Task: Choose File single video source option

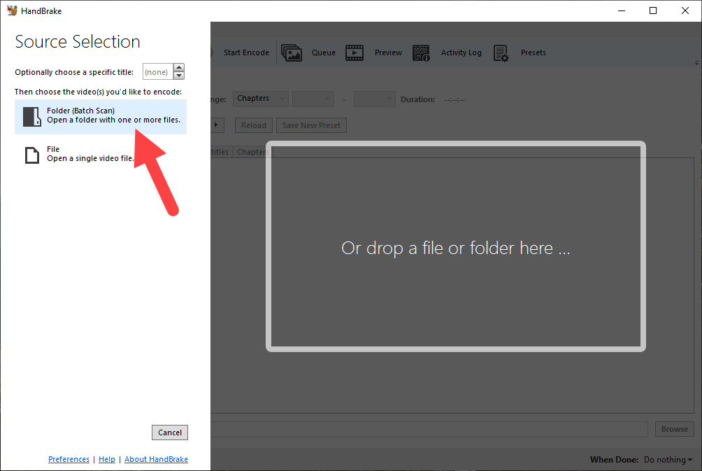Action: pos(101,154)
